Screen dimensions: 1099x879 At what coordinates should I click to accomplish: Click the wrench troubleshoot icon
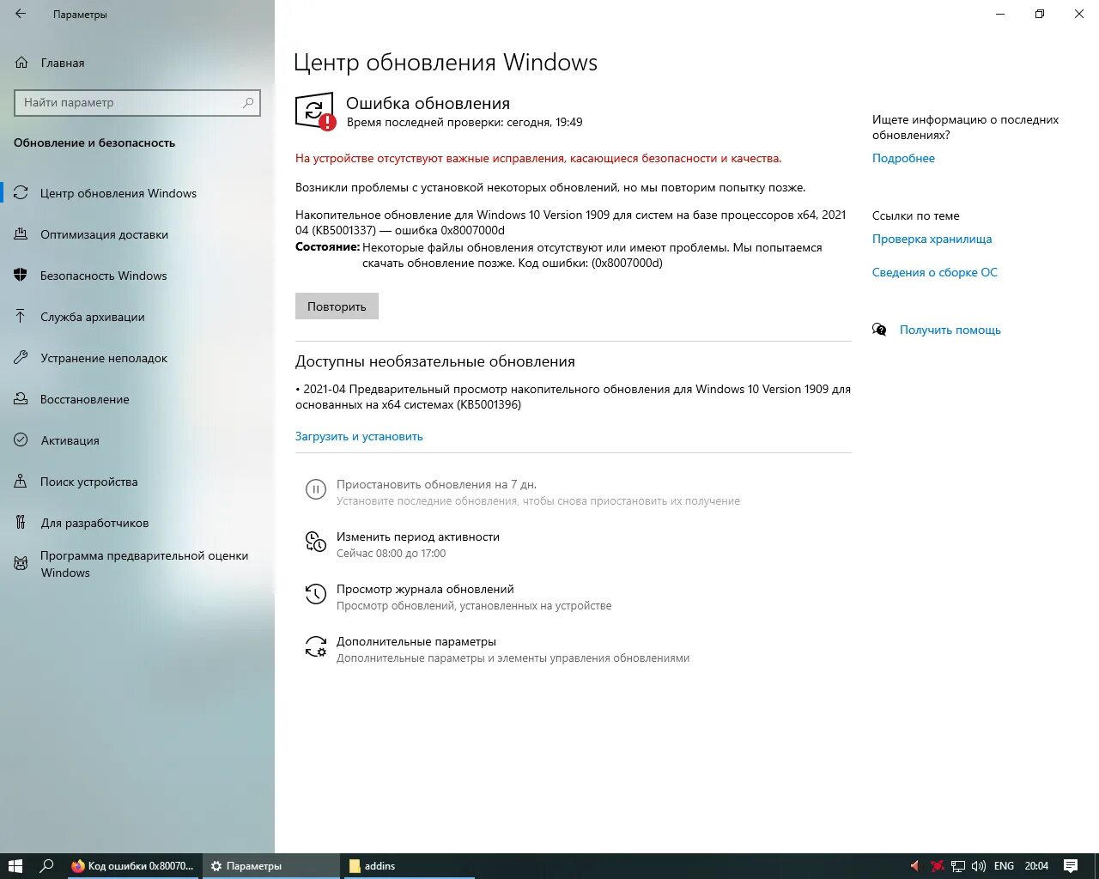(21, 358)
